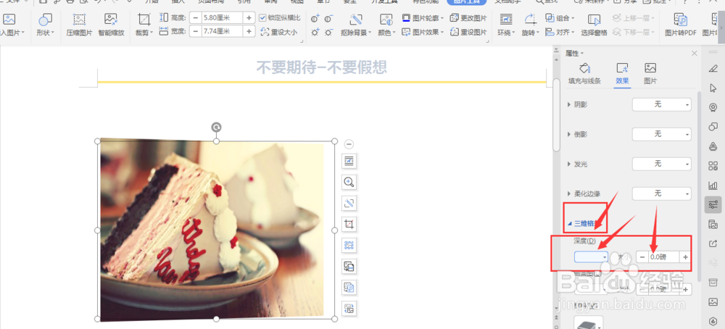The image size is (725, 329).
Task: Click Reset Picture (重设图片) button
Action: (x=468, y=32)
